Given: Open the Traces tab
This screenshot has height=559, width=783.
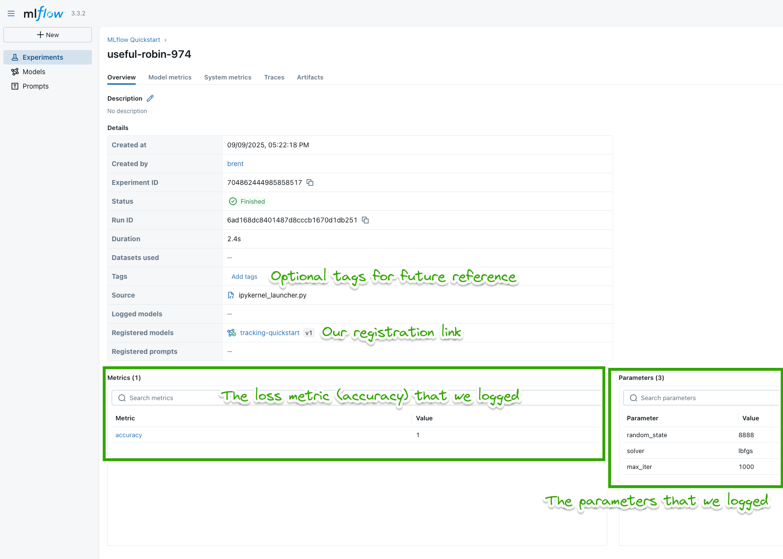Looking at the screenshot, I should click(x=274, y=77).
